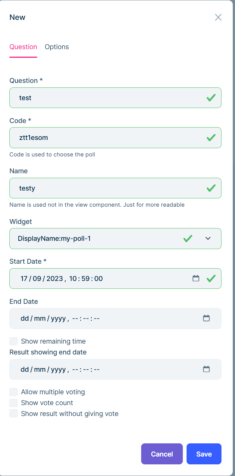Screen dimensions: 235x476
Task: Click into the Code field ztt1esom
Action: pos(105,138)
